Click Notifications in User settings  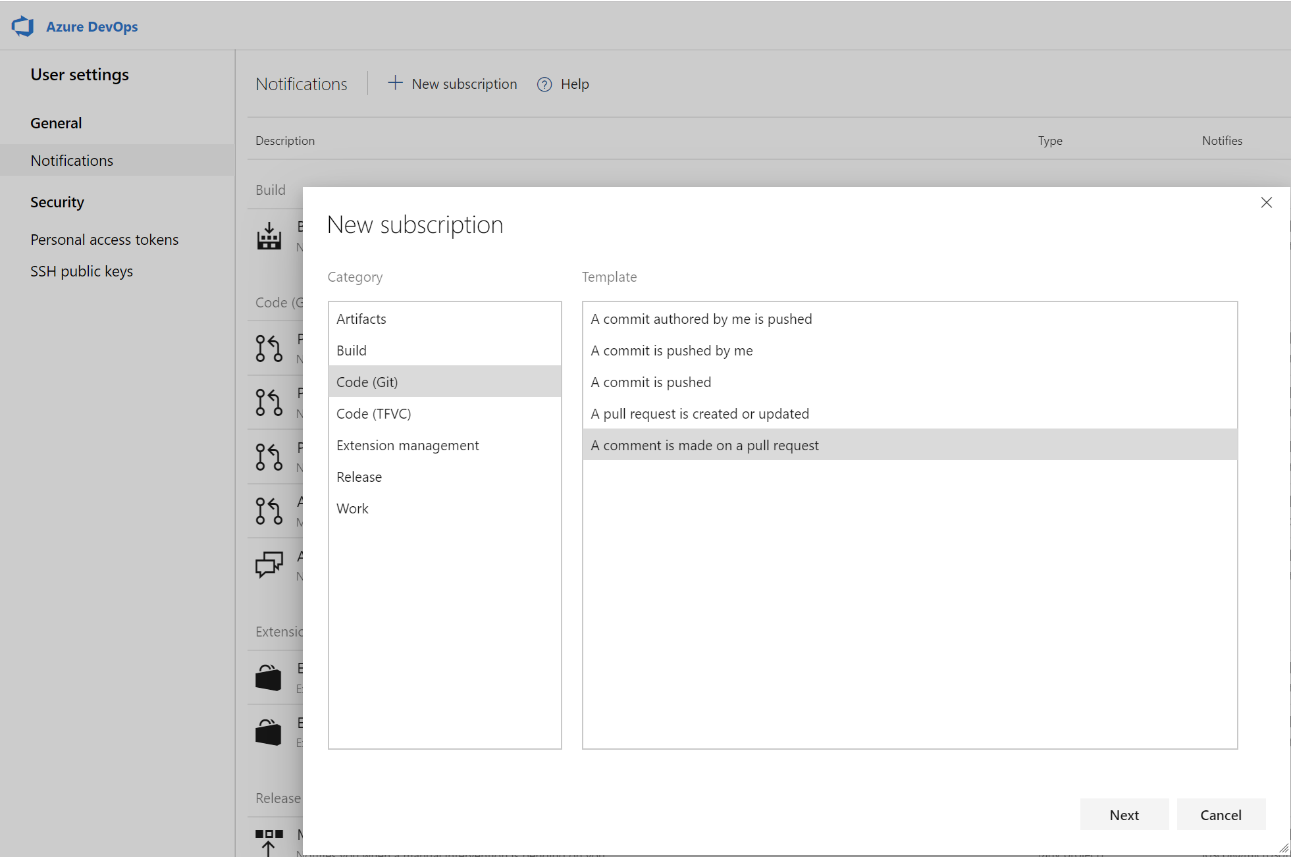click(x=72, y=160)
